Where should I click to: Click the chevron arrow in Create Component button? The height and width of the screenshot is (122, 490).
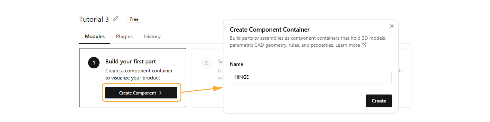tap(160, 93)
